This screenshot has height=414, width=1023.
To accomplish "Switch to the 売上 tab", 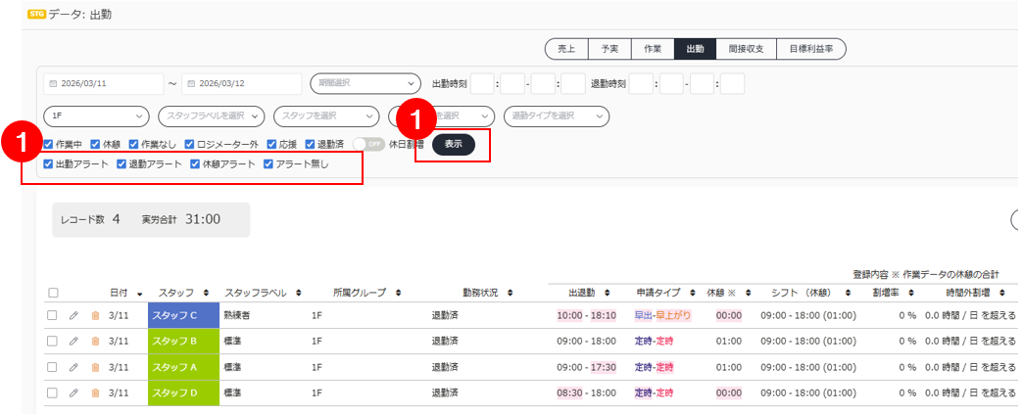I will [566, 49].
